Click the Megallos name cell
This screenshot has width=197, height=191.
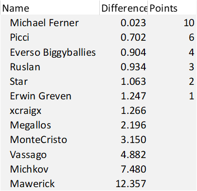pos(50,125)
